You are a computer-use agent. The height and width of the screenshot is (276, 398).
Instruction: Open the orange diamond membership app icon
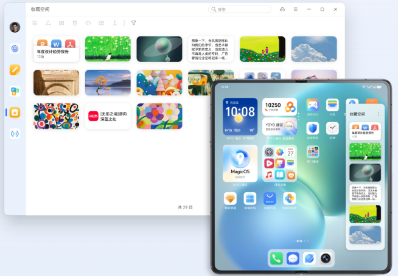tap(230, 198)
